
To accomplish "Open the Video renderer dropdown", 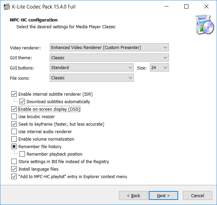I will 109,47.
